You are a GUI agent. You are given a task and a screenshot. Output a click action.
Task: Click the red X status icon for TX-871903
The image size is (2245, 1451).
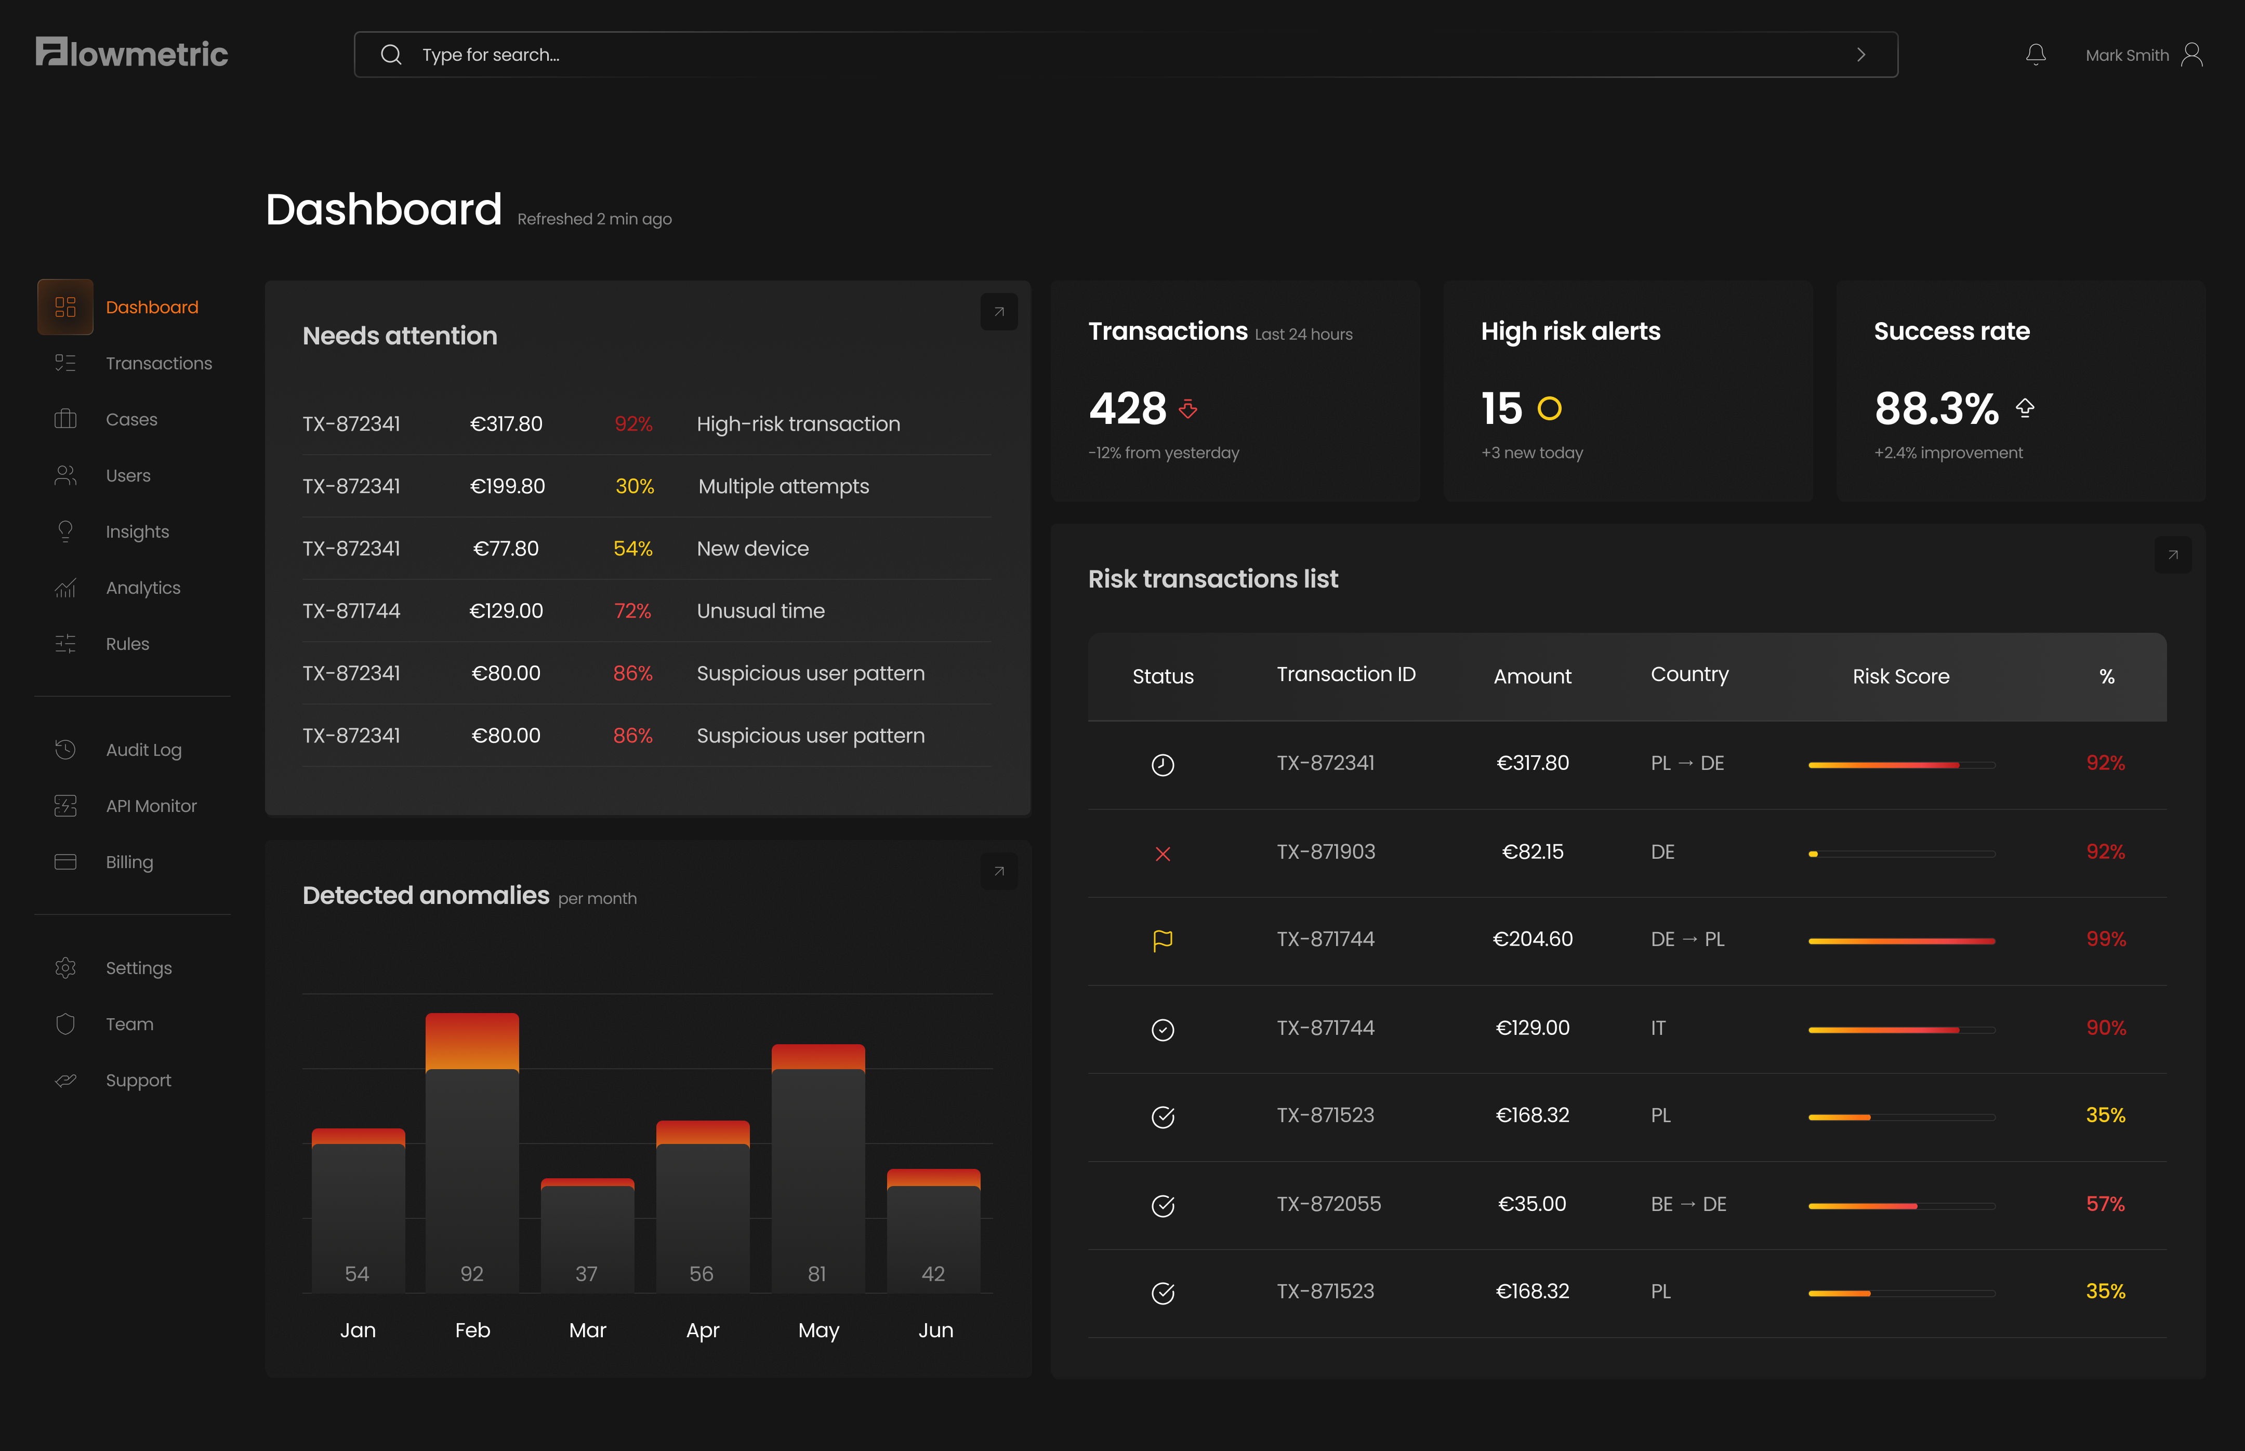point(1163,854)
